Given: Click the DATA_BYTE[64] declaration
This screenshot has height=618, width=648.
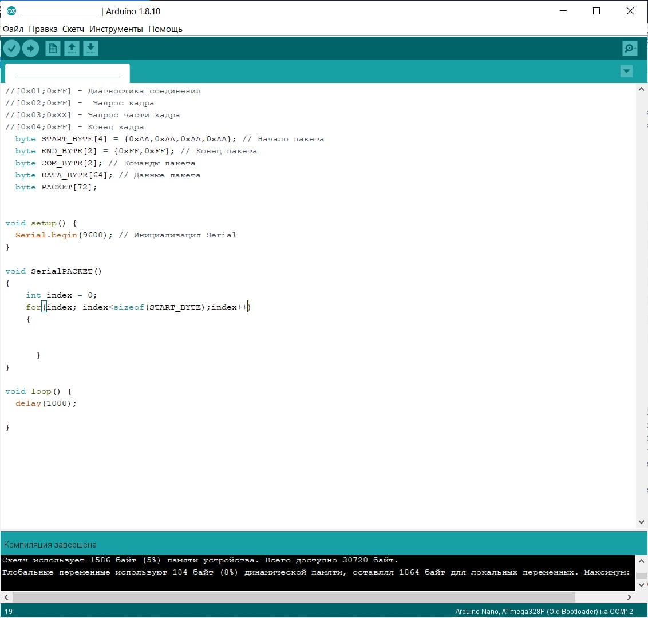Looking at the screenshot, I should point(64,175).
